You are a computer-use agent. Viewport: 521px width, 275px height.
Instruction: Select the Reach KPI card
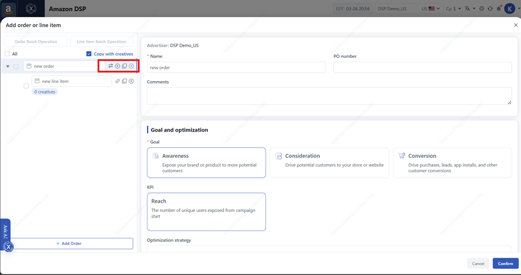click(x=207, y=212)
